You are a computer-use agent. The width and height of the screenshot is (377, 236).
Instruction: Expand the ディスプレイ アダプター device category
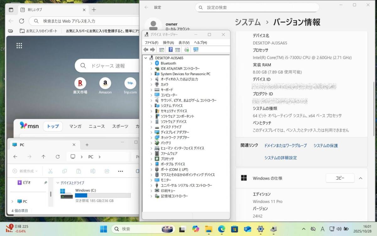click(x=151, y=132)
